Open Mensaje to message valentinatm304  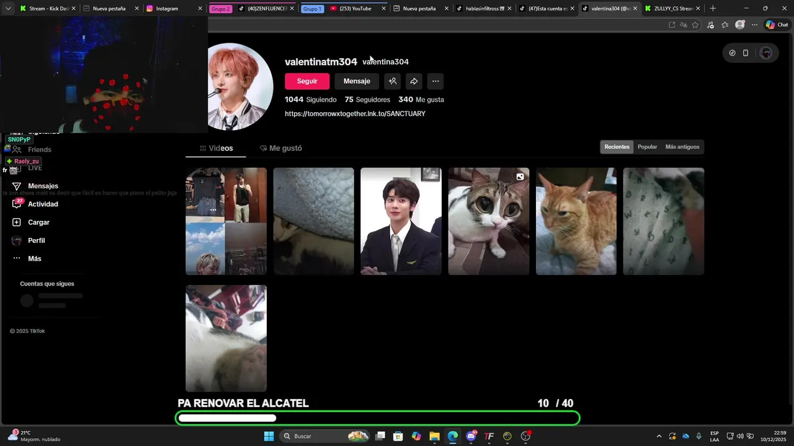(x=357, y=81)
